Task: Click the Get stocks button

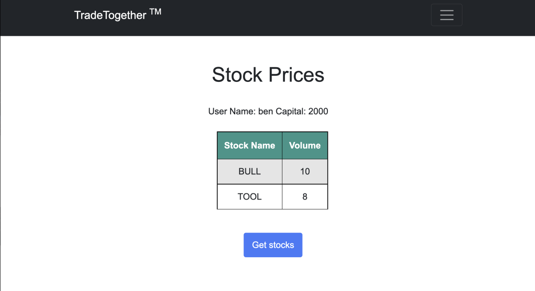Action: [x=273, y=245]
